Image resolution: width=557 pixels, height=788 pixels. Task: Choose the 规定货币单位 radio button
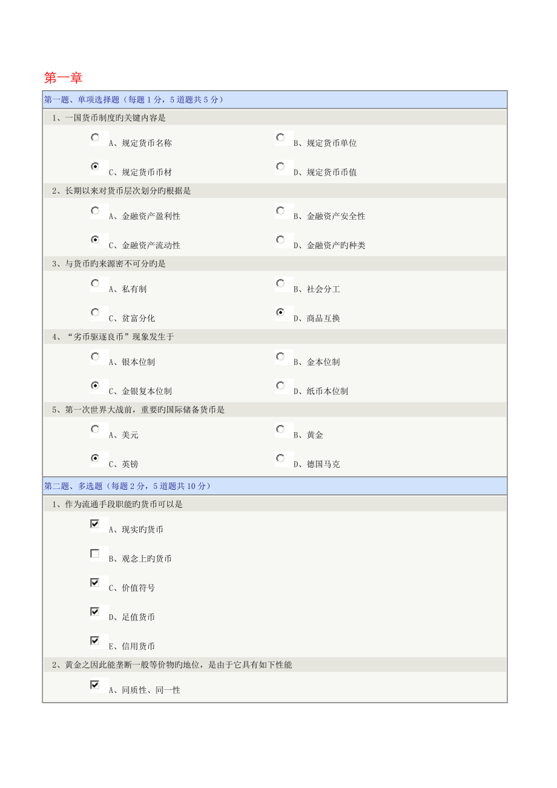[x=280, y=137]
